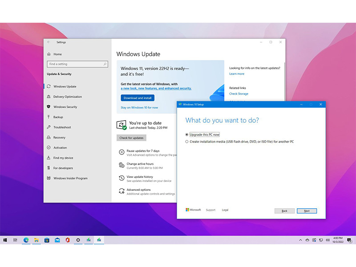Viewport: 356px width, 267px height.
Task: Click the volume speaker tray icon
Action: 328,240
